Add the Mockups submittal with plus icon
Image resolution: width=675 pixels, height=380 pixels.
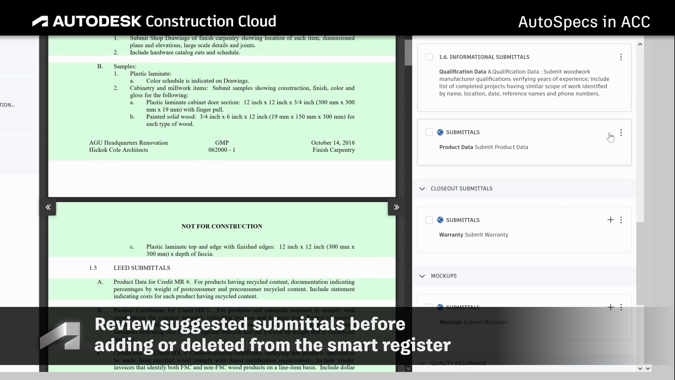click(610, 307)
